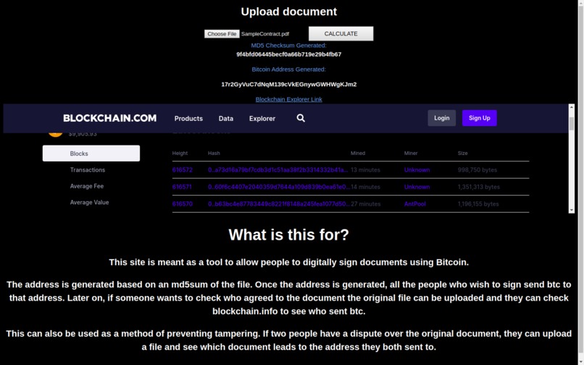The image size is (584, 365).
Task: Select the Average Fee sidebar item
Action: pyautogui.click(x=87, y=186)
